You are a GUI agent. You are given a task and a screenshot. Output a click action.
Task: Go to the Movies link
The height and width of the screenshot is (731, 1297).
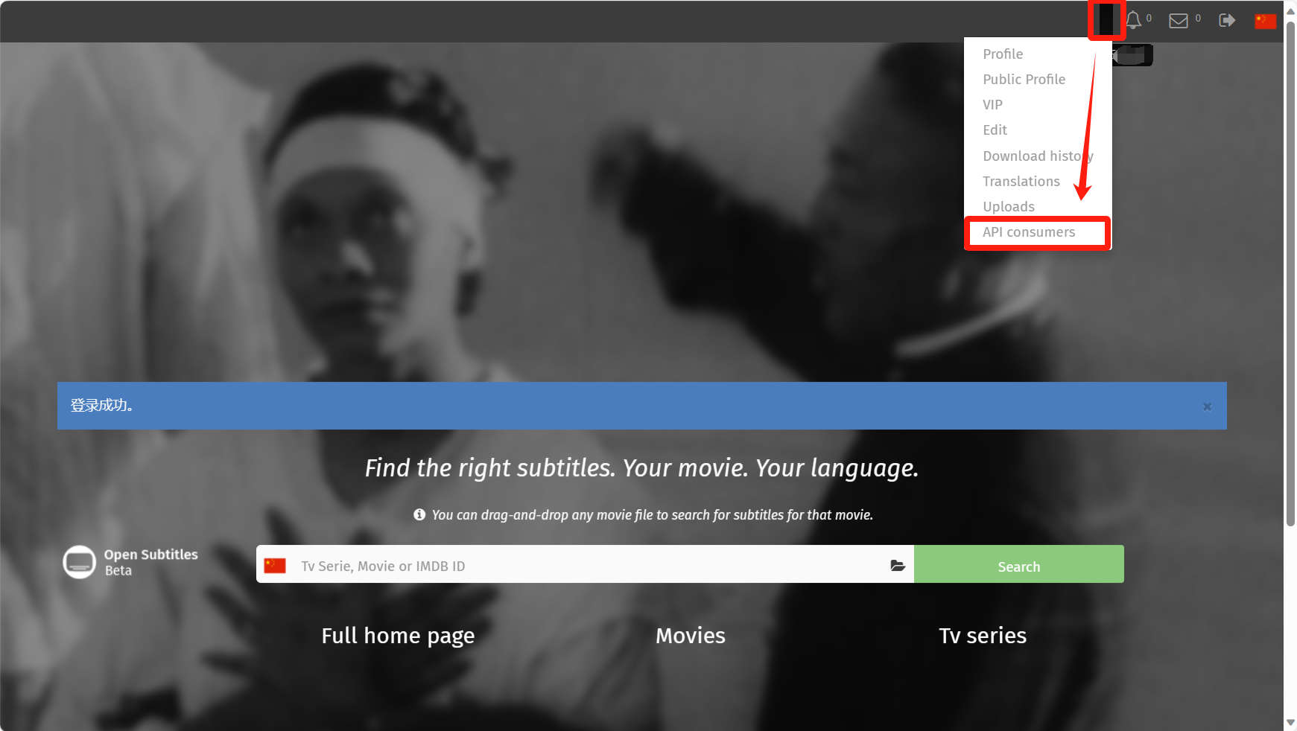(690, 636)
